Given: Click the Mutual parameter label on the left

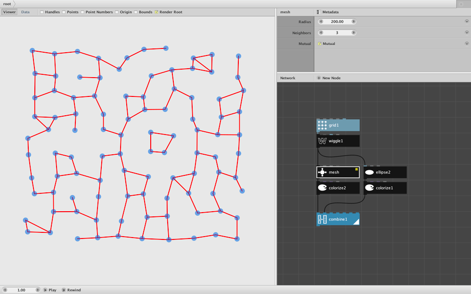Looking at the screenshot, I should click(305, 44).
